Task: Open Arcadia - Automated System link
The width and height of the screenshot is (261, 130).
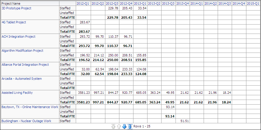Action: click(22, 79)
